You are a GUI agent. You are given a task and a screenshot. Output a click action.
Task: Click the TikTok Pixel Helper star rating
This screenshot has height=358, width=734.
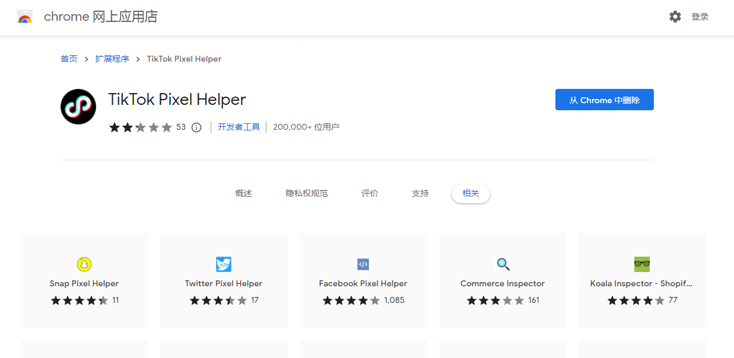tap(141, 127)
